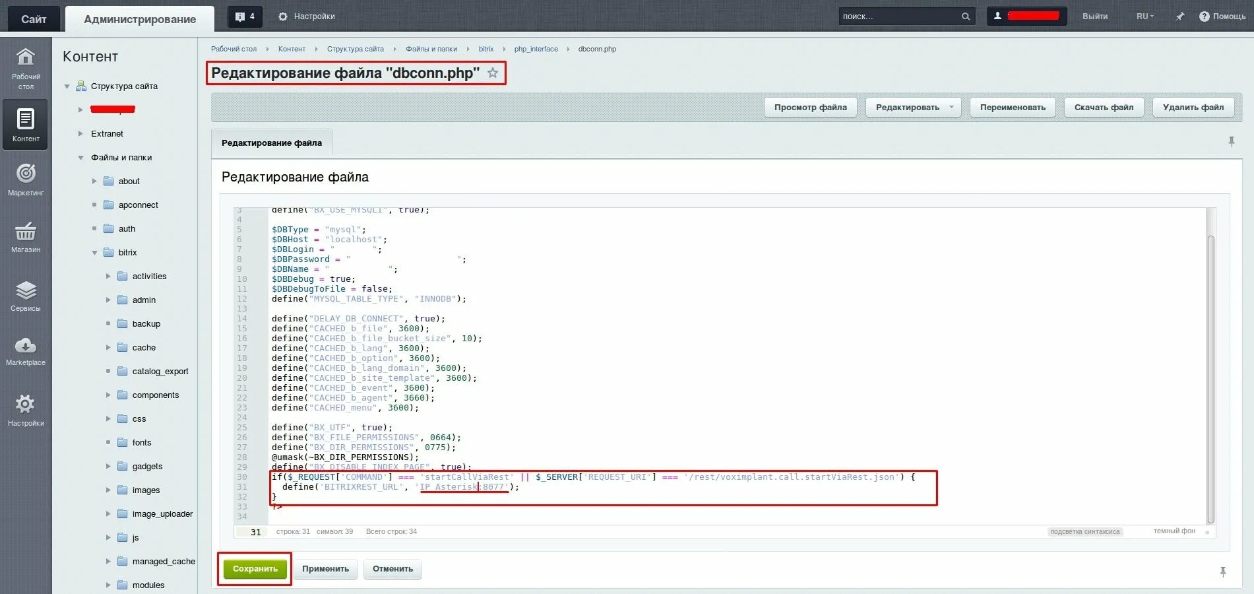Viewport: 1254px width, 594px height.
Task: Click the apconnect folder icon
Action: 109,205
